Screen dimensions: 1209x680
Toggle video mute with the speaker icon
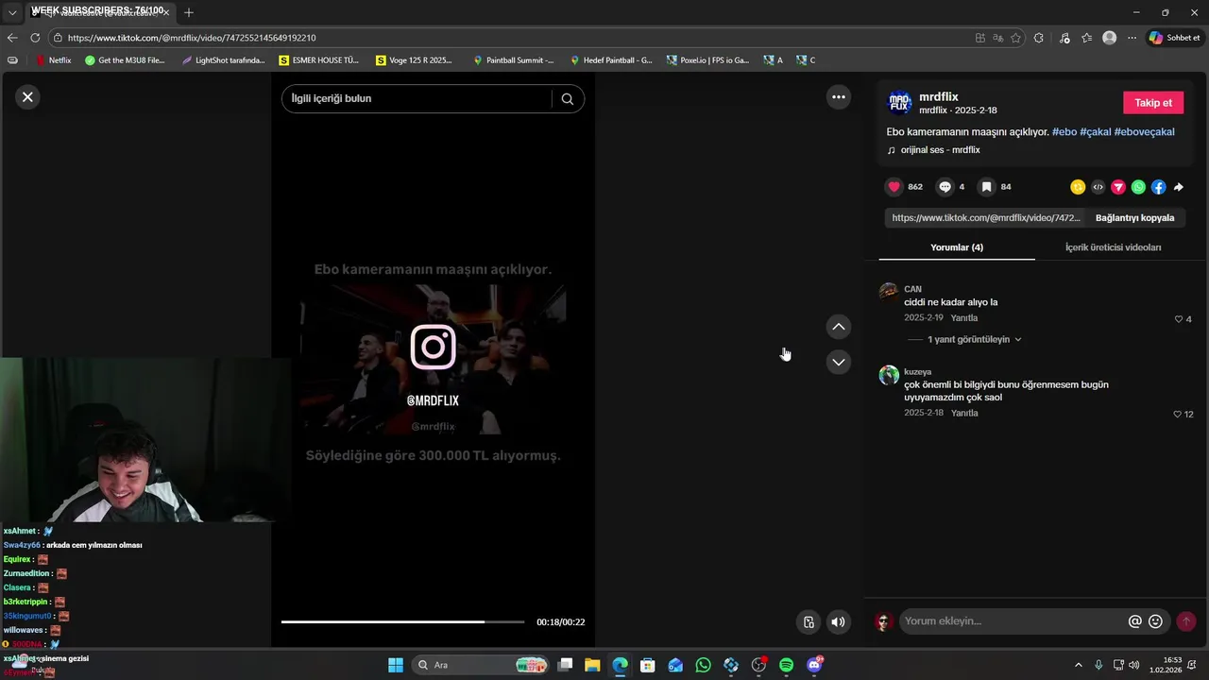pyautogui.click(x=837, y=621)
